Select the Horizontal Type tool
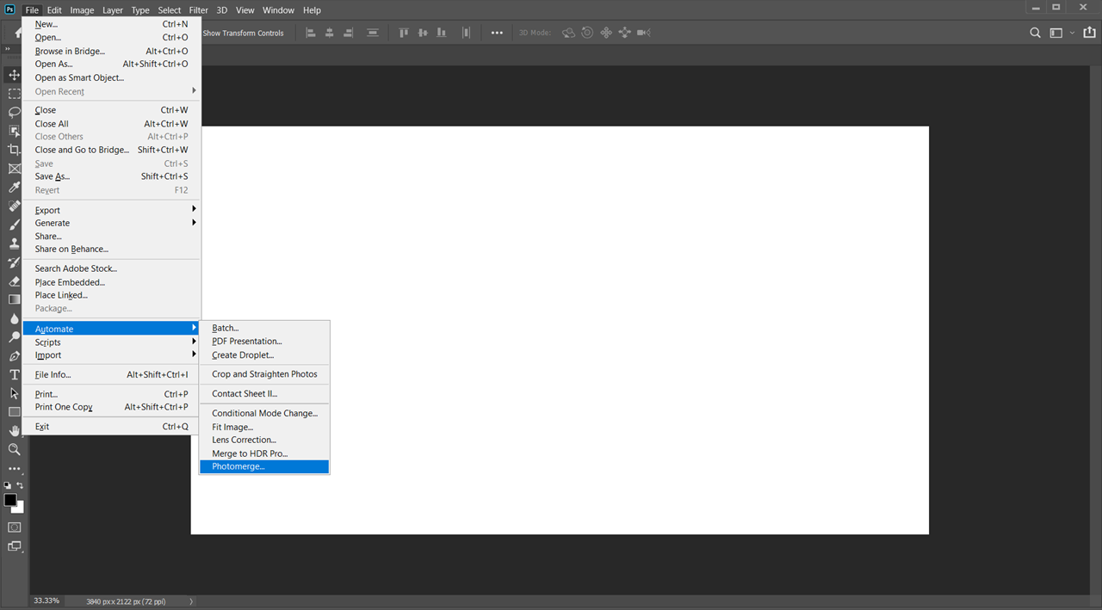The image size is (1102, 610). pyautogui.click(x=14, y=374)
